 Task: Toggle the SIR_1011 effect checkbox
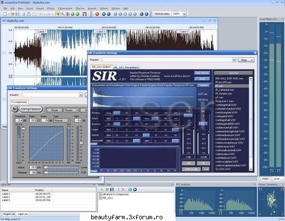[100, 198]
